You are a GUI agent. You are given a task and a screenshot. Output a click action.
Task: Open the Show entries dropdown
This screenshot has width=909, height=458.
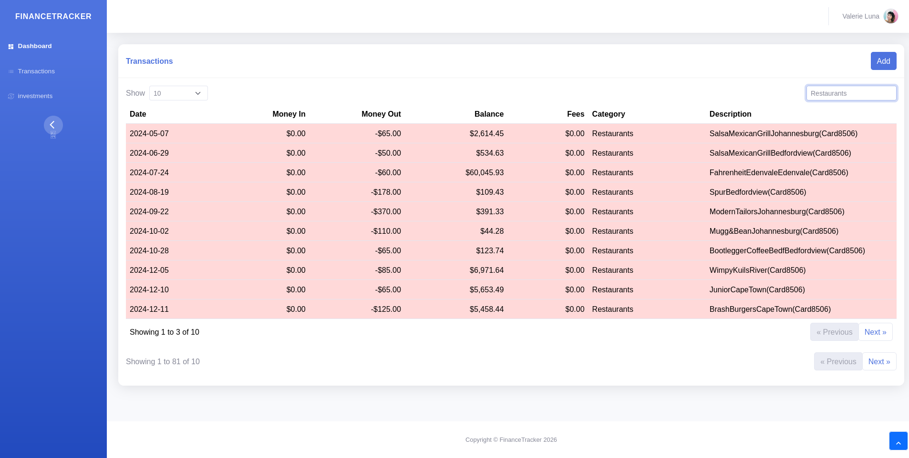[x=178, y=93]
